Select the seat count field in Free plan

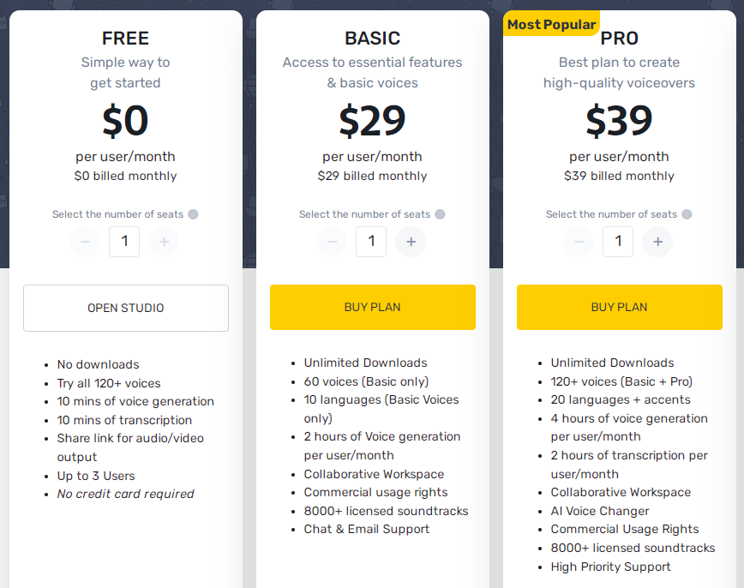[x=124, y=242]
